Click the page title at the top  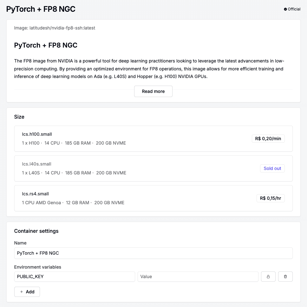(x=41, y=9)
